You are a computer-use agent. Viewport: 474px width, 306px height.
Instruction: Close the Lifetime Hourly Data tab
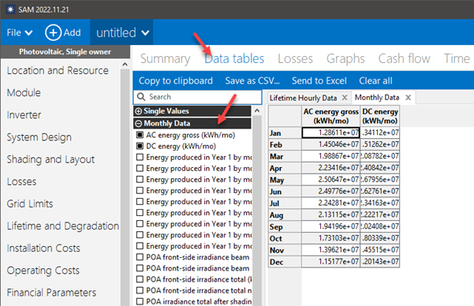tap(345, 98)
